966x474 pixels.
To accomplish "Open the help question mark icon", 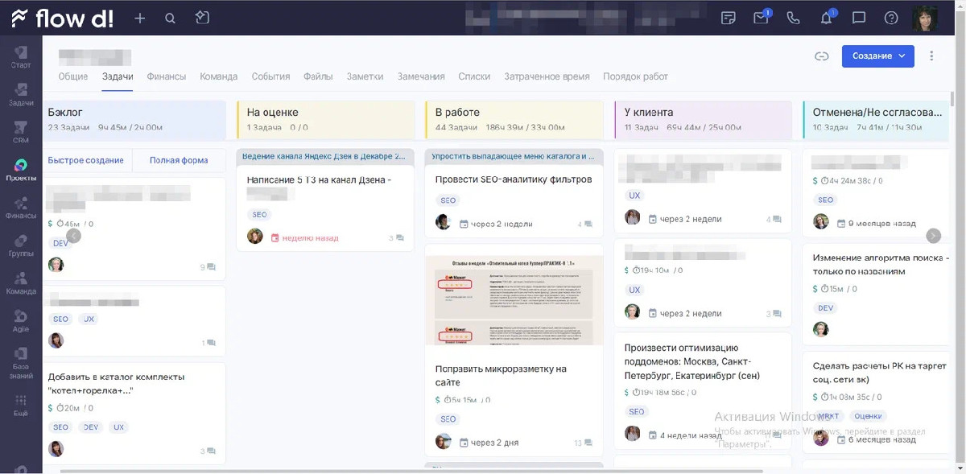I will pos(891,18).
